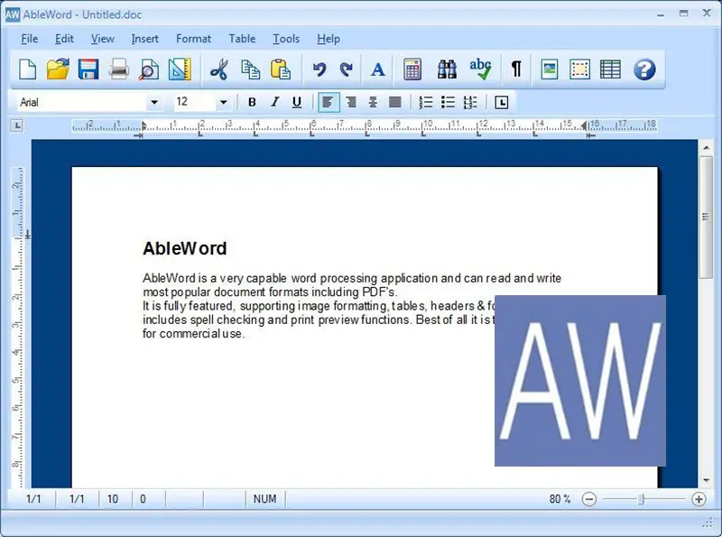Insert a table with the grid icon
Screen dimensions: 722x537
click(611, 69)
